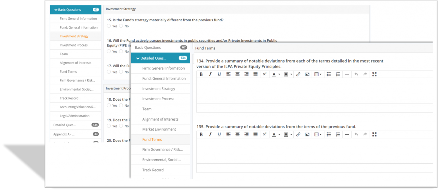Apply underline formatting in question 135 editor
This screenshot has width=438, height=191.
click(218, 134)
